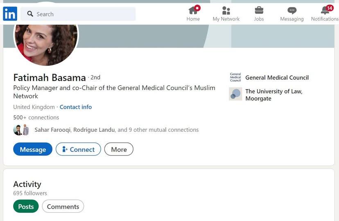The width and height of the screenshot is (339, 221).
Task: Click mutual connections avatar photos
Action: pos(21,130)
